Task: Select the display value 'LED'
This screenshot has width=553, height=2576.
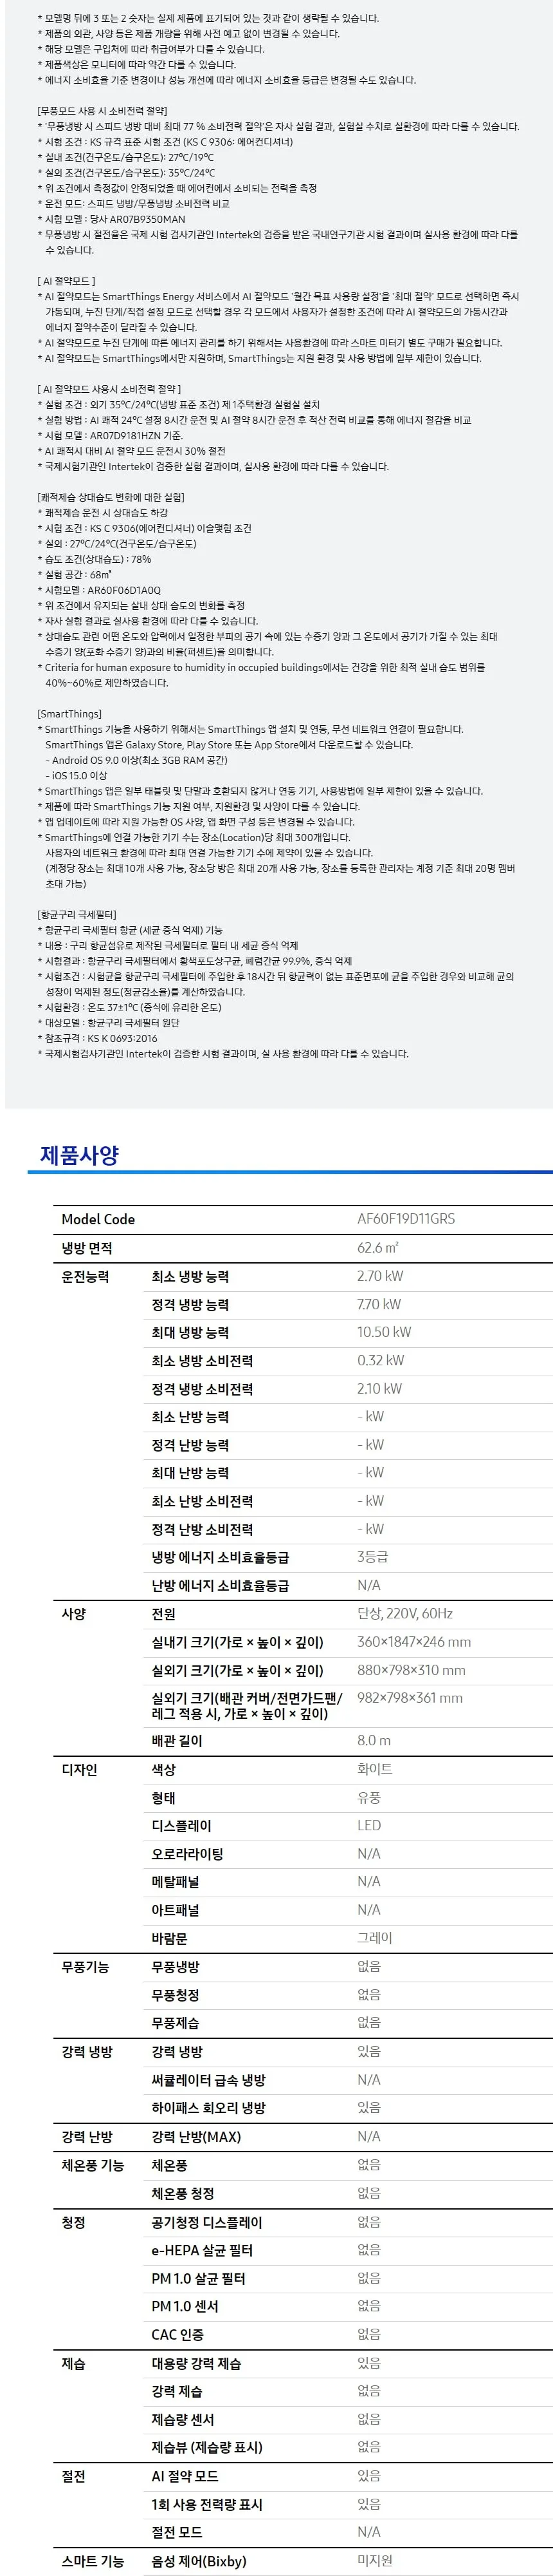Action: 369,1825
